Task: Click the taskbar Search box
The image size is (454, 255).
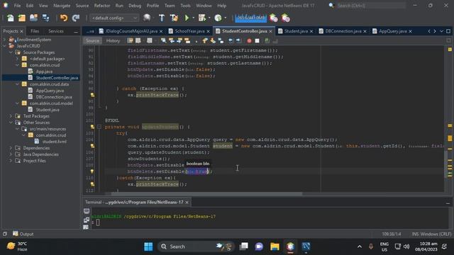Action: 196,246
